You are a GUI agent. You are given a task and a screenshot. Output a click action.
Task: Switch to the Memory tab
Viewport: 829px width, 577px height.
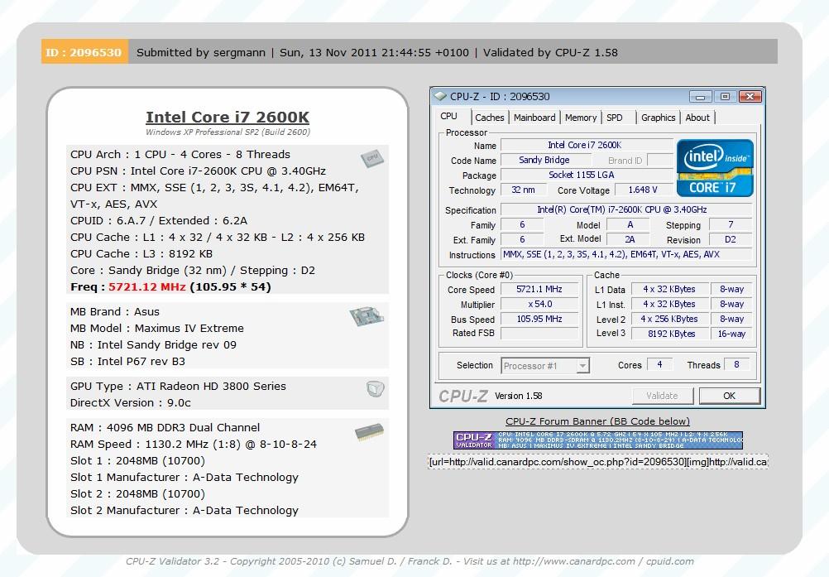pyautogui.click(x=581, y=118)
